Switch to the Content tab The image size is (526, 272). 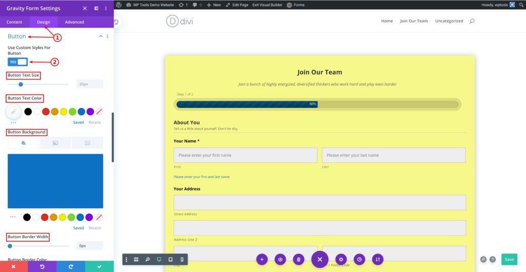(x=14, y=22)
